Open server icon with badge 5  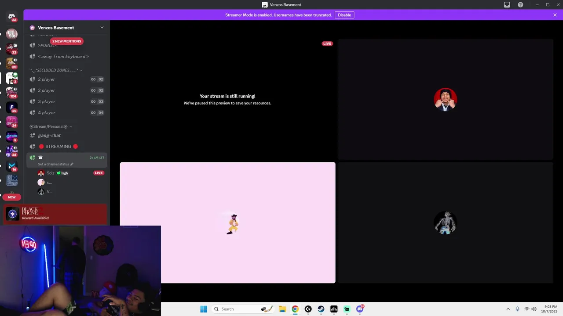pos(11,136)
